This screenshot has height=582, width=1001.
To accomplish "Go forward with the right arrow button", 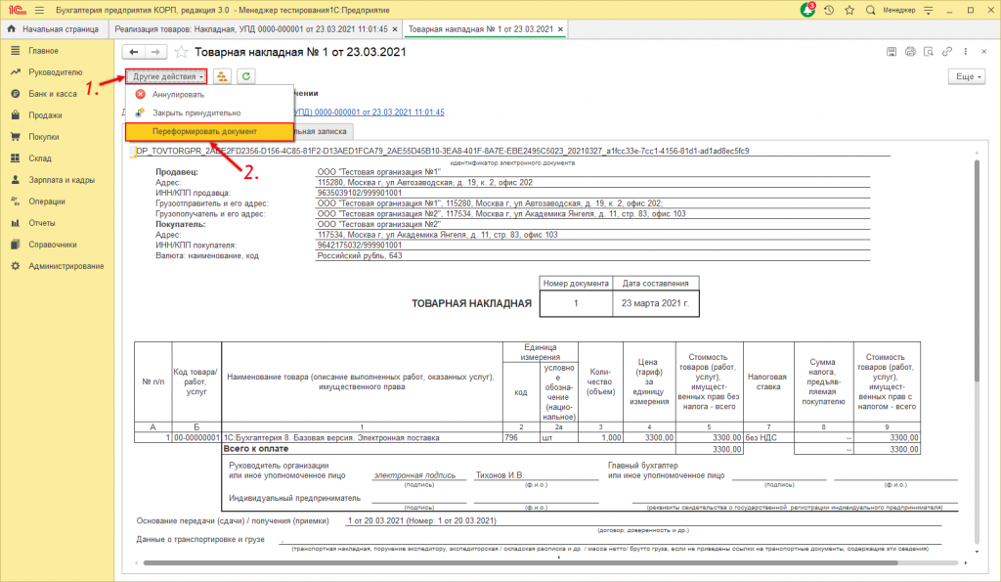I will [x=155, y=52].
